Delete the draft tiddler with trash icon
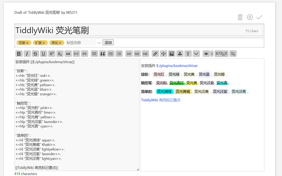 pos(240,17)
